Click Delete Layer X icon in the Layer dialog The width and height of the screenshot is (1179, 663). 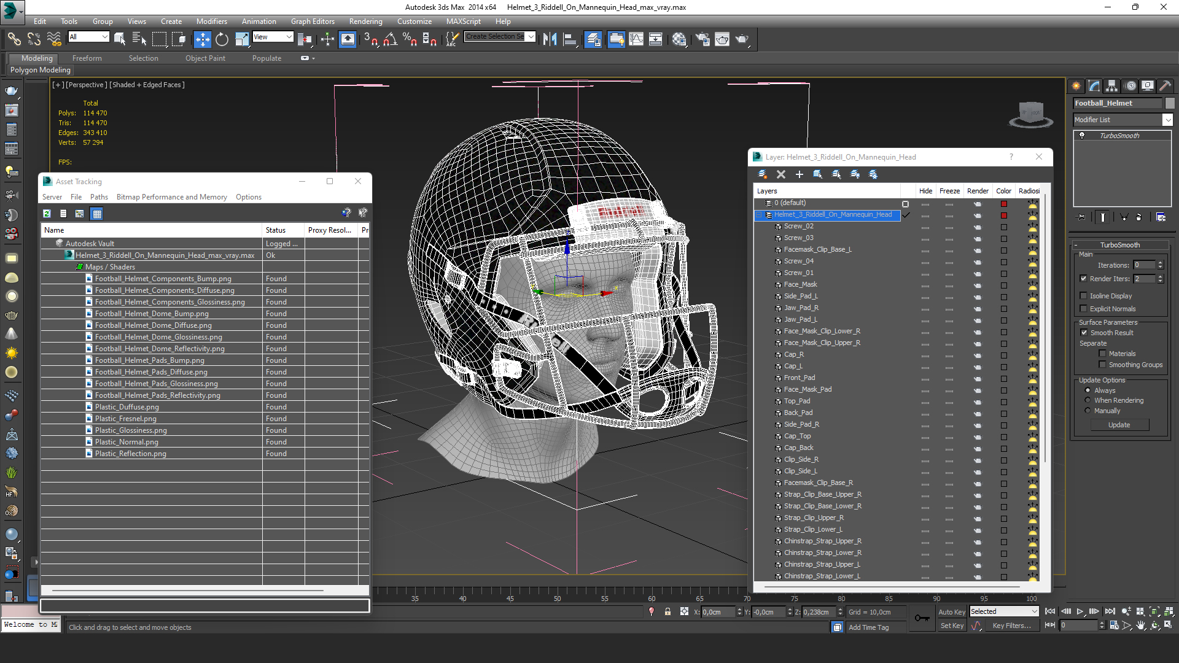pos(781,174)
